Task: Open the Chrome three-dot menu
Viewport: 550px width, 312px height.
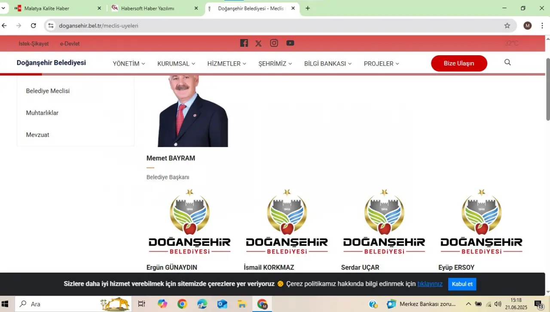Action: point(542,26)
